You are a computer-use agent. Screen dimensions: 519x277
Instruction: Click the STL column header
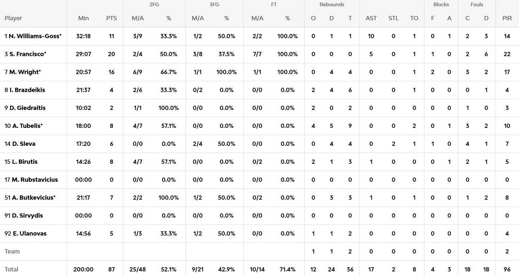(393, 18)
